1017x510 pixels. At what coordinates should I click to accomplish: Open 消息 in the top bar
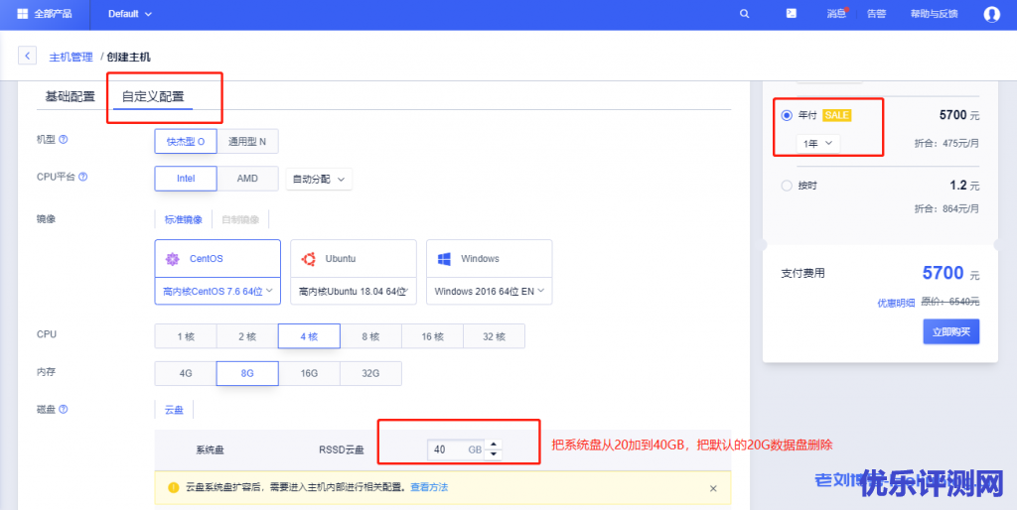coord(836,14)
